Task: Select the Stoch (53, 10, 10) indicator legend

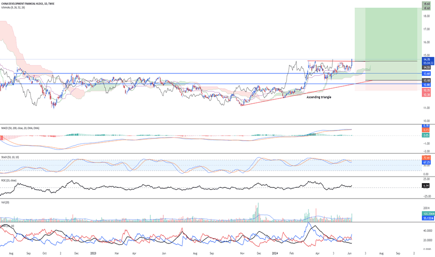Action: [x=10, y=157]
